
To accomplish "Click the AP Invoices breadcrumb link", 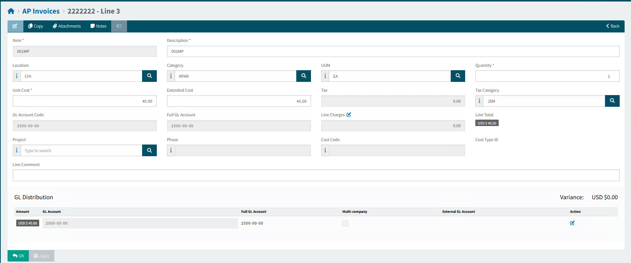I will coord(41,11).
